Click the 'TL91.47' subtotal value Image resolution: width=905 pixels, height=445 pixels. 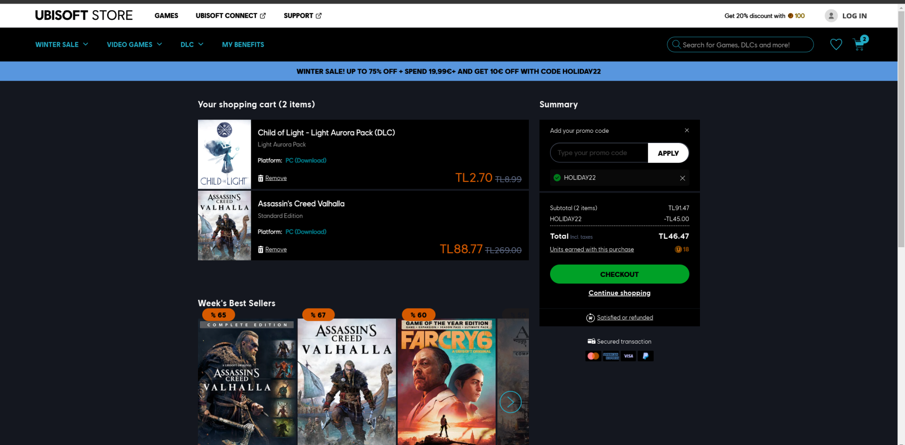(x=679, y=208)
